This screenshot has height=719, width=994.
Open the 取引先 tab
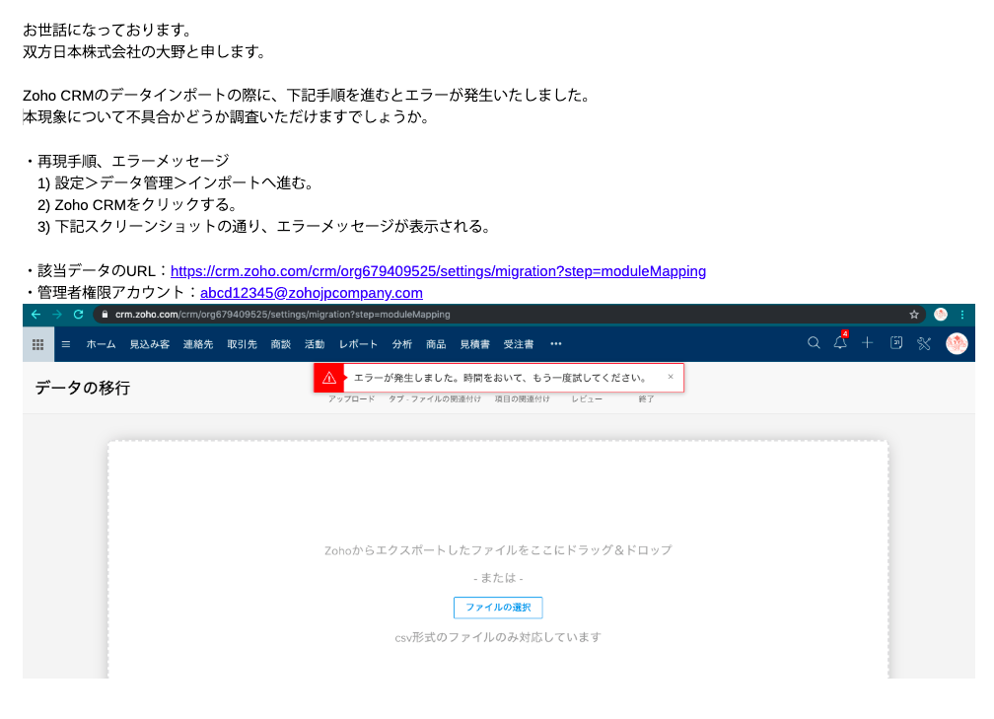coord(243,344)
